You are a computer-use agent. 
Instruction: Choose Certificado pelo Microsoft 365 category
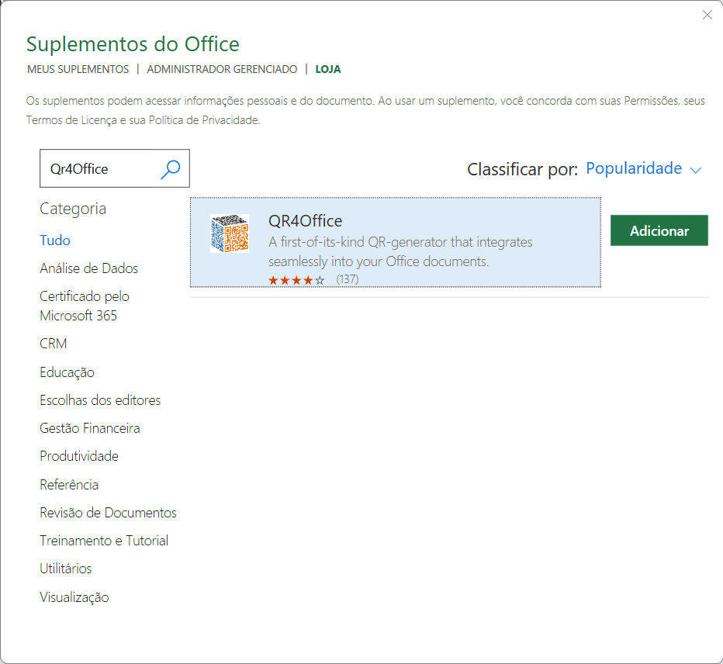[x=85, y=306]
